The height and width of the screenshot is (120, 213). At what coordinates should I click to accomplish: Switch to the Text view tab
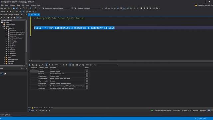31,110
